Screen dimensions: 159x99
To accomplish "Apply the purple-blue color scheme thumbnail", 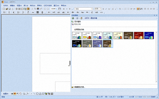I will (x=98, y=44).
